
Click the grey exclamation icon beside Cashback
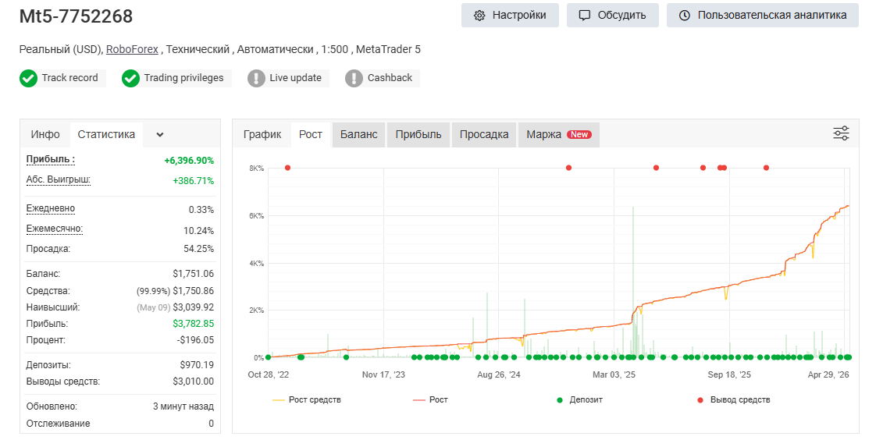pos(354,78)
